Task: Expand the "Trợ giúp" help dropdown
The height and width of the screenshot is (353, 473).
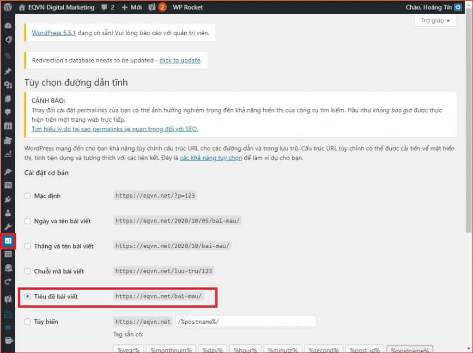Action: [x=434, y=20]
